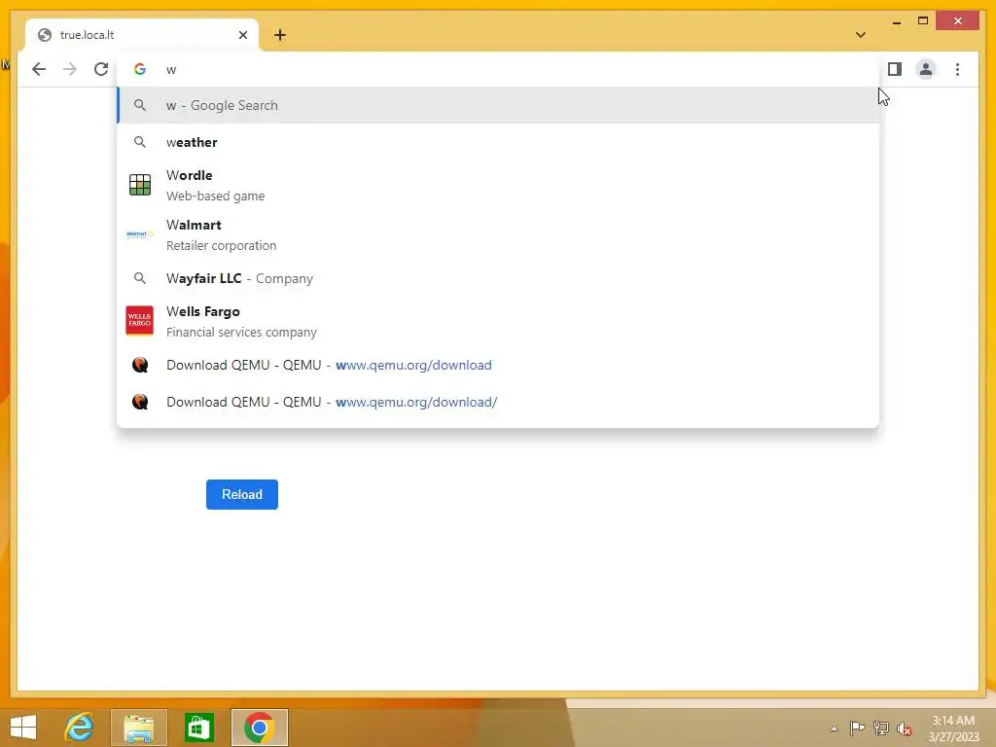Select the Wells Fargo suggestion
The image size is (996, 747).
coord(499,321)
